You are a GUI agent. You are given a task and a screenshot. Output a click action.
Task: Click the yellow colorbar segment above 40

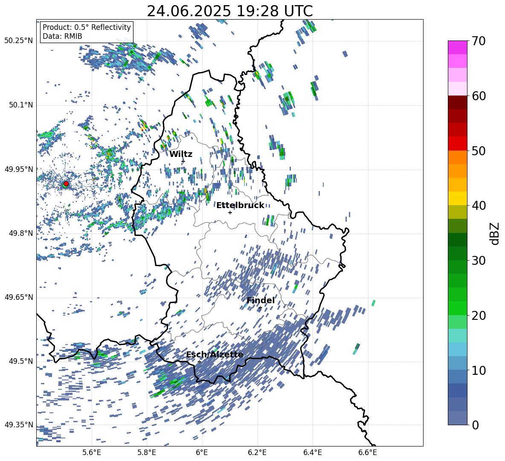457,198
